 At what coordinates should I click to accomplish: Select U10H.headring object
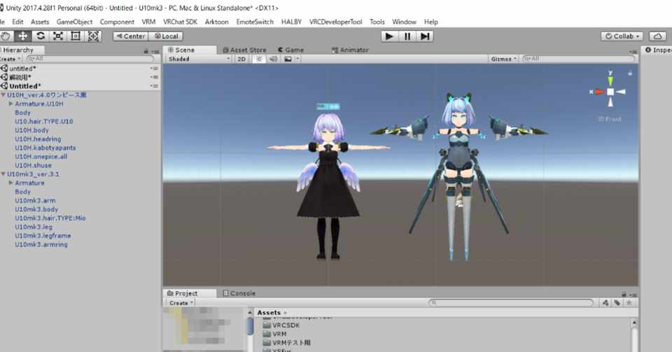point(38,139)
